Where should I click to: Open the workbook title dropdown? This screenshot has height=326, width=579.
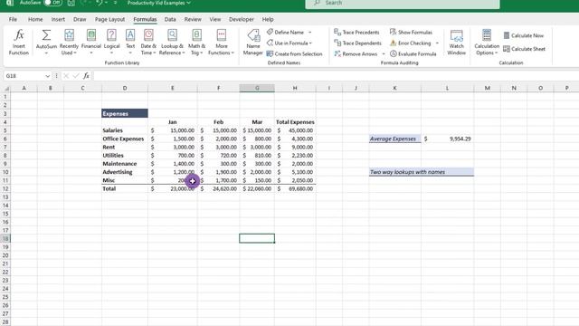click(x=189, y=3)
